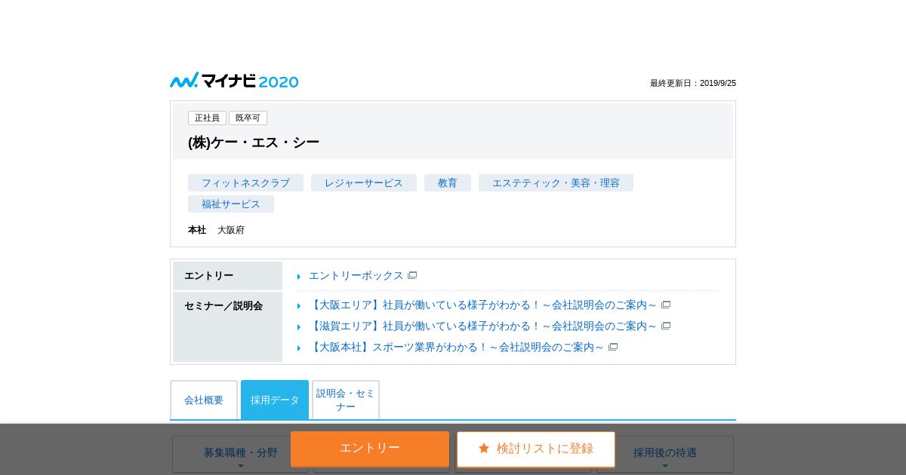Screen dimensions: 906x475
Task: Click external window icon after 大阪本社 seminar link
Action: click(613, 347)
